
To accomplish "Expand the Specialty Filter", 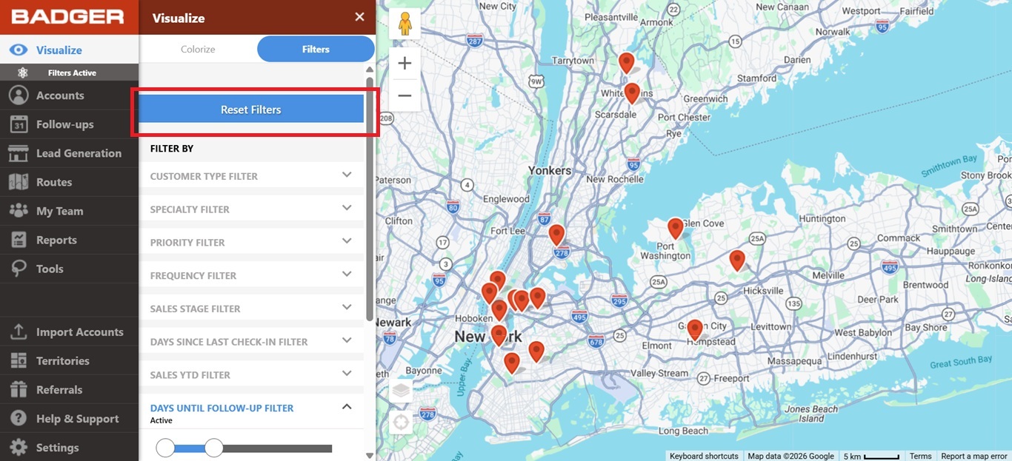I will tap(251, 209).
